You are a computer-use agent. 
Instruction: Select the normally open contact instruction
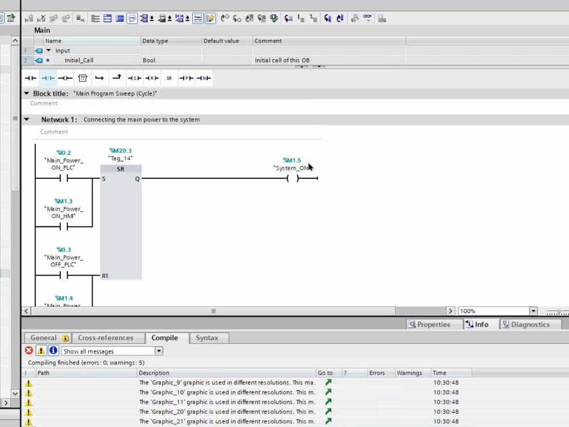tap(30, 77)
